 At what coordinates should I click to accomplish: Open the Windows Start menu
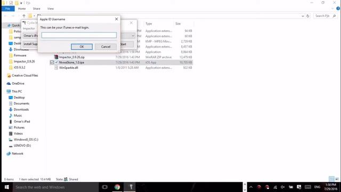tap(6, 187)
